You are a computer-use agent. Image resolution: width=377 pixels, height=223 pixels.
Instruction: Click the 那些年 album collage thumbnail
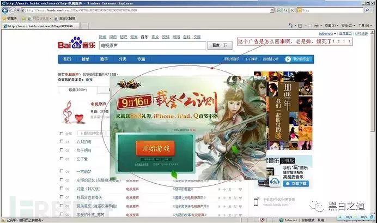point(283,111)
